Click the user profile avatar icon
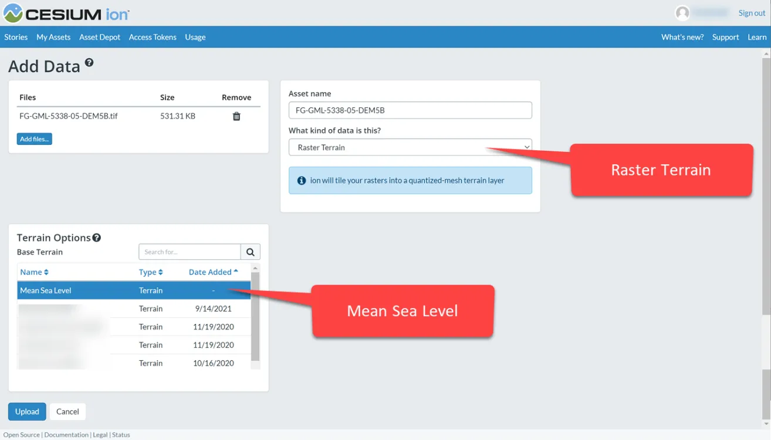Image resolution: width=771 pixels, height=440 pixels. pyautogui.click(x=682, y=13)
